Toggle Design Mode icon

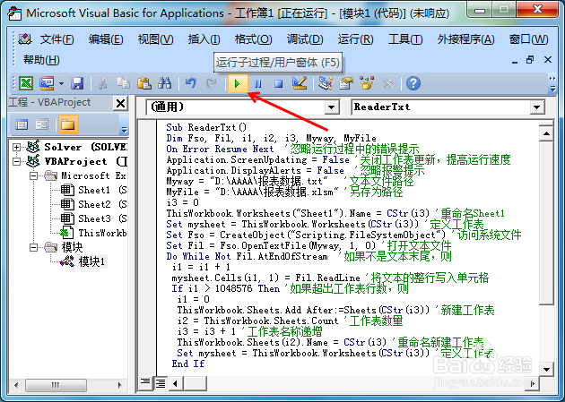(300, 84)
